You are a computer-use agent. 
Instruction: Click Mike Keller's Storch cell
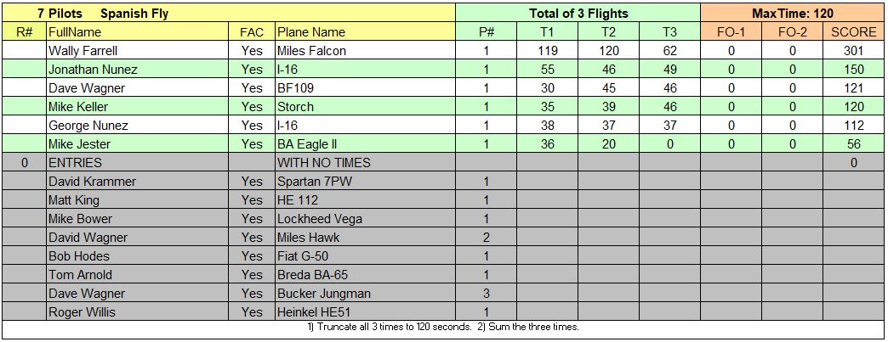click(365, 106)
